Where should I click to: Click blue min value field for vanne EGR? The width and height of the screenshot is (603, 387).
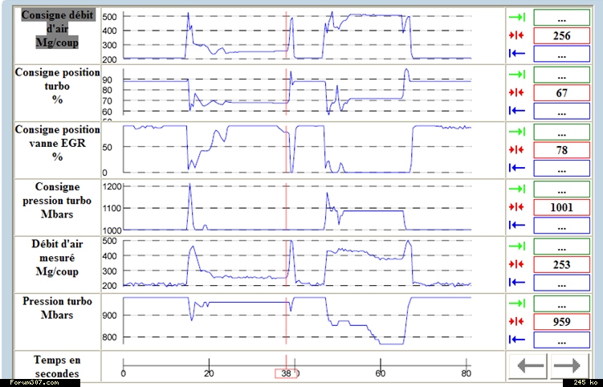561,169
